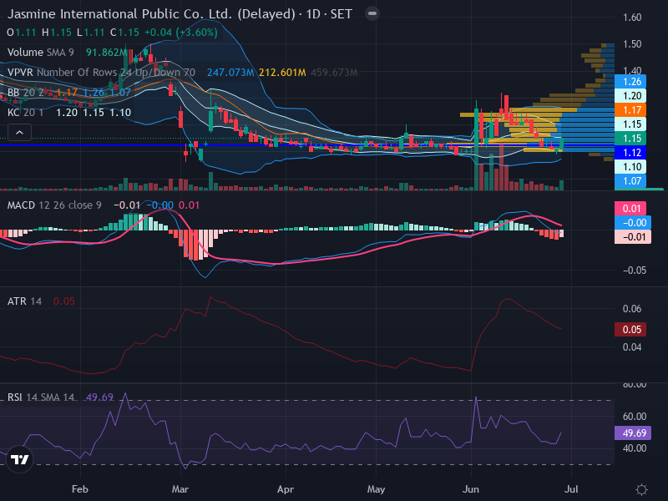Open the VPVR indicator legend
668x501 pixels.
(101, 73)
